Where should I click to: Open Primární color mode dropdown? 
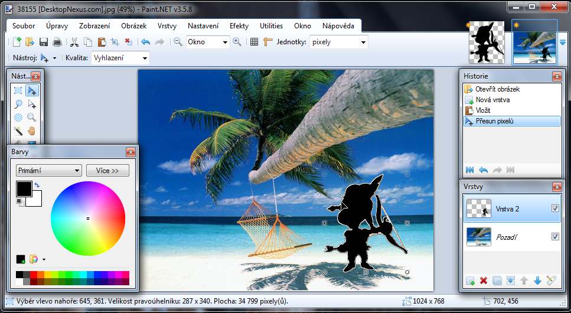point(48,171)
